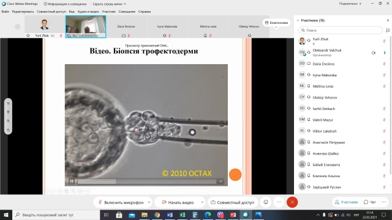392x220 pixels.
Task: Open panel options ellipsis at right
Action: tap(384, 202)
